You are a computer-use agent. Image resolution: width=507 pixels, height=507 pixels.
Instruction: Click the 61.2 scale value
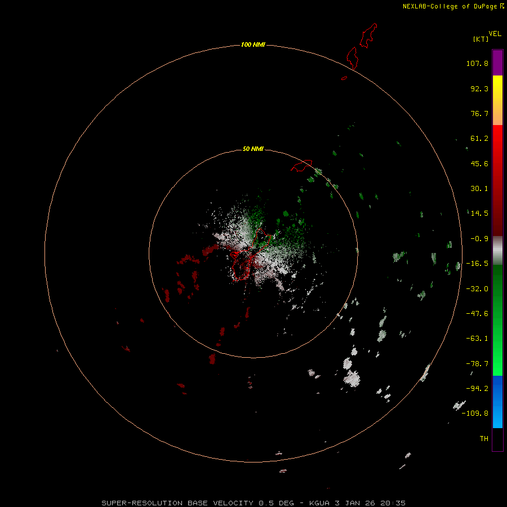479,139
